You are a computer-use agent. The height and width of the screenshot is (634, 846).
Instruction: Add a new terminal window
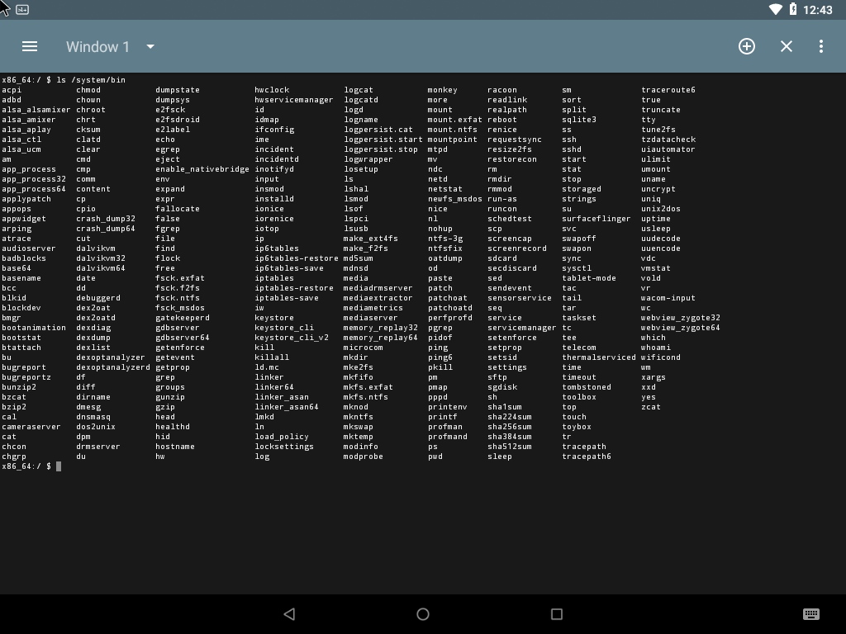coord(747,46)
